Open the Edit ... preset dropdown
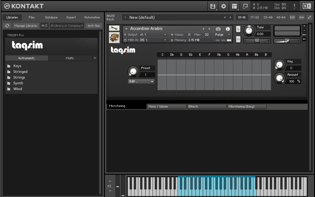Image resolution: width=315 pixels, height=197 pixels. [x=141, y=81]
